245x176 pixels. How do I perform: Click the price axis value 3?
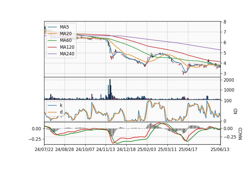tap(225, 73)
